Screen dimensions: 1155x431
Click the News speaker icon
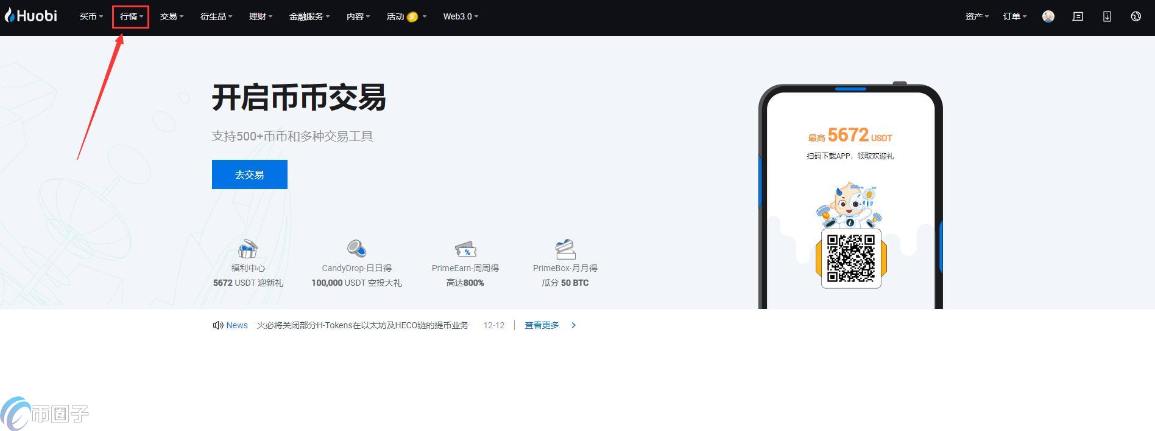click(217, 325)
